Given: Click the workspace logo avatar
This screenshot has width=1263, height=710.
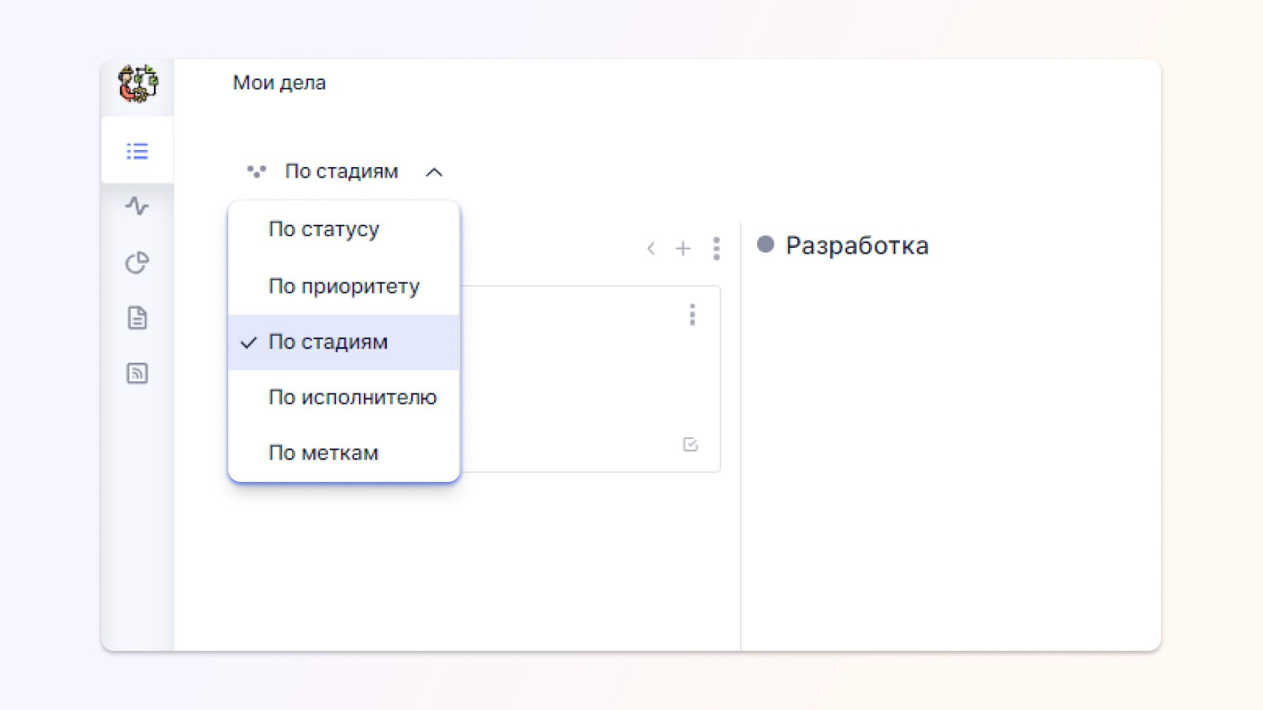Looking at the screenshot, I should click(x=138, y=84).
